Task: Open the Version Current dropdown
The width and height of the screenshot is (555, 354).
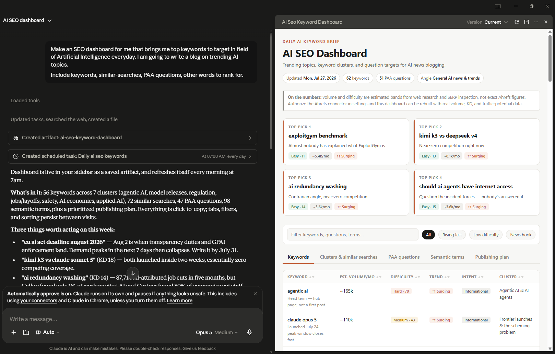Action: (487, 22)
